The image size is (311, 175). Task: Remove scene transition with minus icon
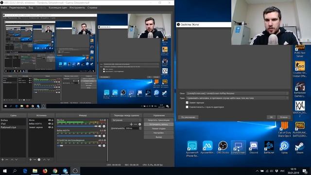tap(136, 124)
